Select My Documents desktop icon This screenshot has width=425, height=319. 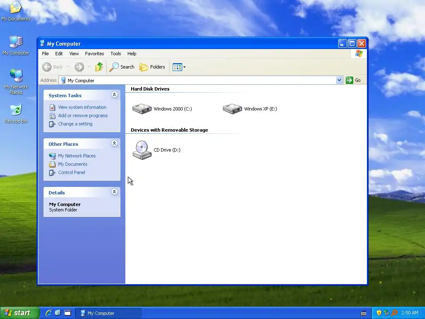16,11
